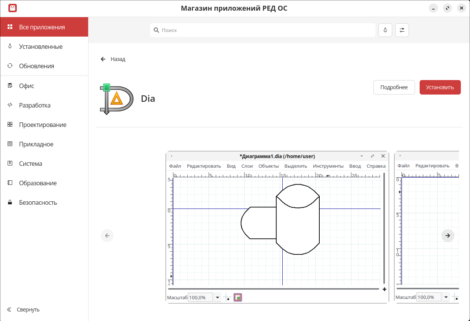
Task: Open the Безопасность category
Action: (38, 202)
